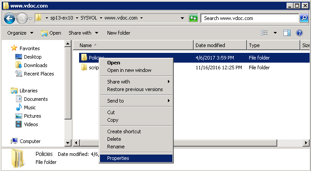Click the change view icon
311x171 pixels.
(264, 33)
